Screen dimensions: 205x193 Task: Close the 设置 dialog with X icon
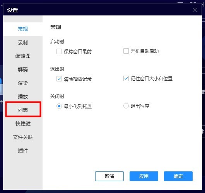[x=195, y=10]
